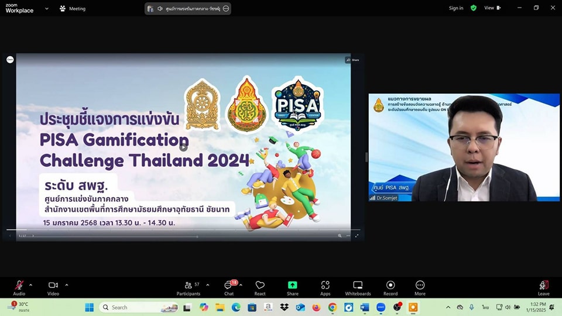562x316 pixels.
Task: Open Firefox from the taskbar
Action: coord(316,307)
